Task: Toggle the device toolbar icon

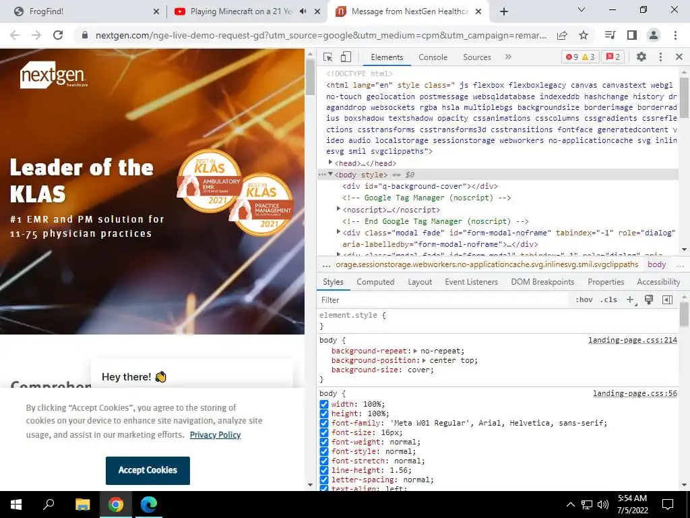Action: [346, 57]
